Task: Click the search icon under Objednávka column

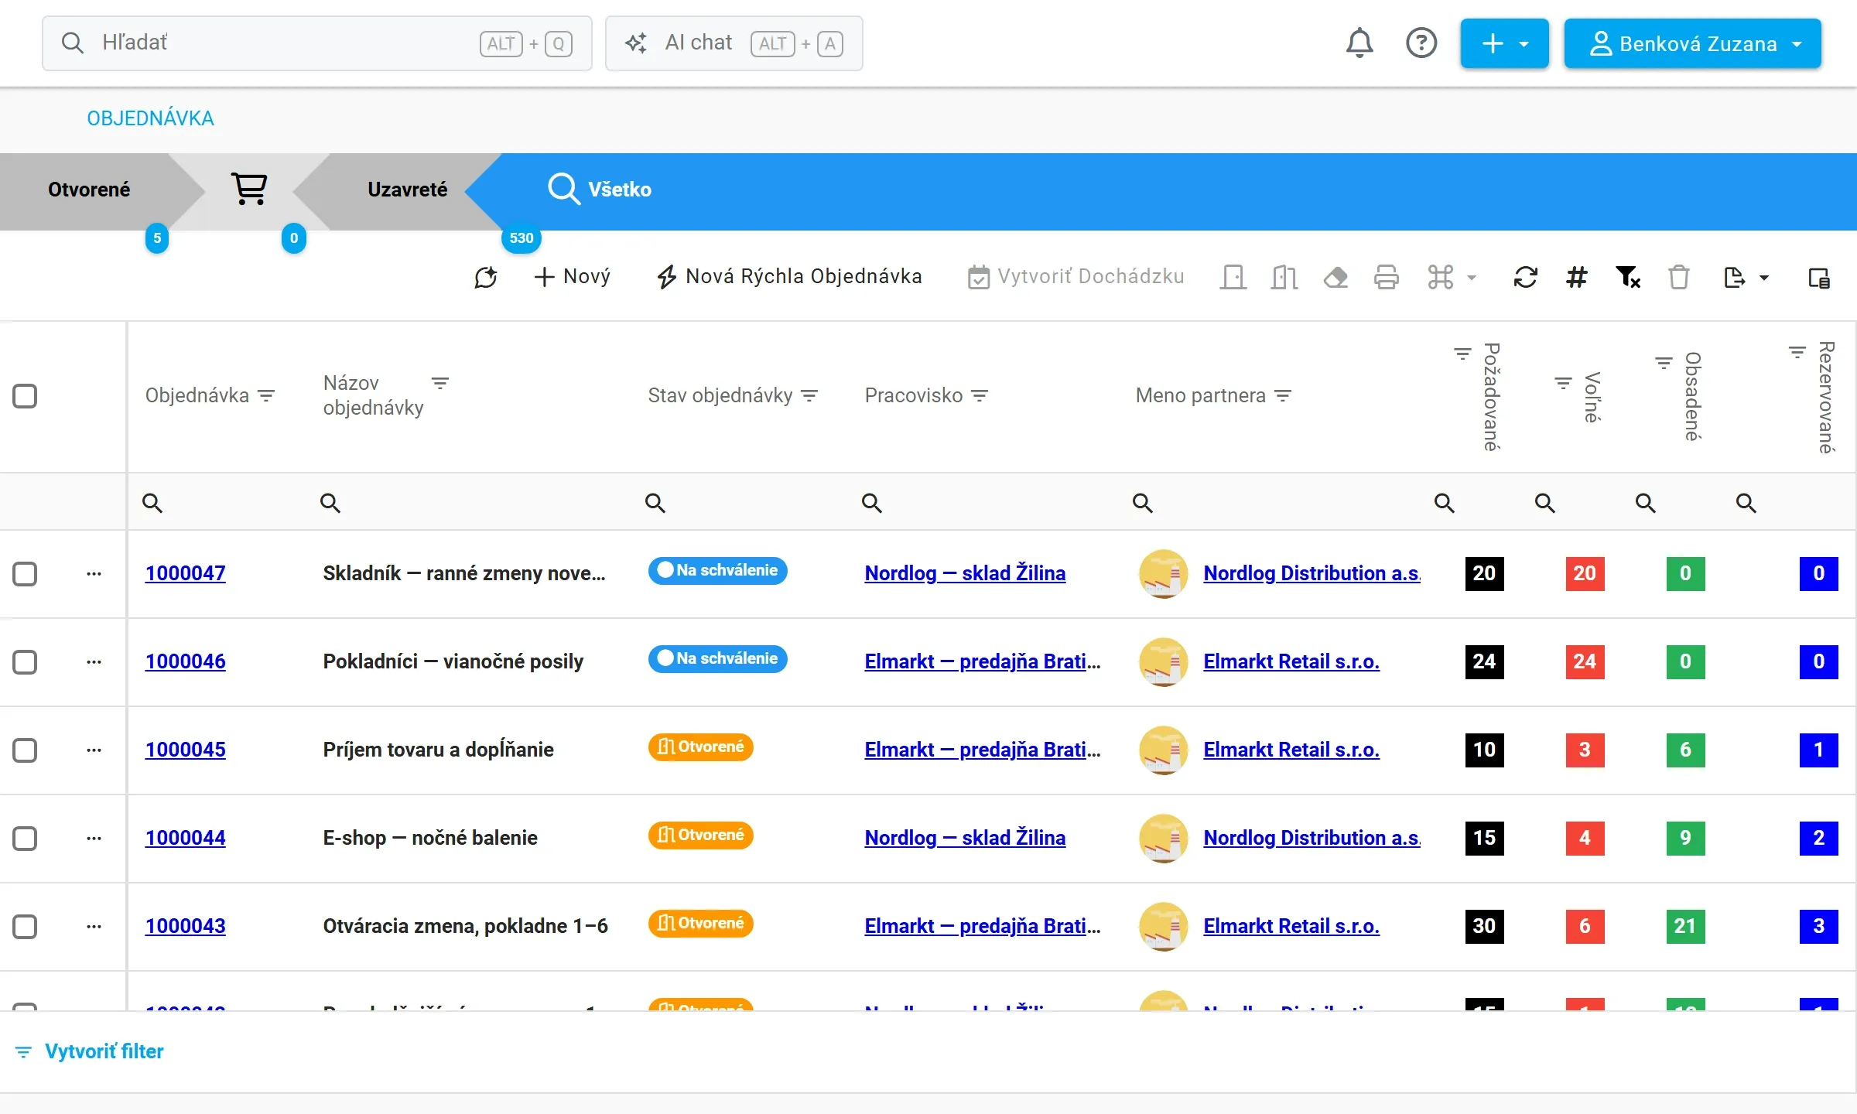Action: coord(152,503)
